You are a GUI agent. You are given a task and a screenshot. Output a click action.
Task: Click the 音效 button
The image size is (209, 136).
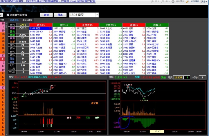tap(46, 15)
